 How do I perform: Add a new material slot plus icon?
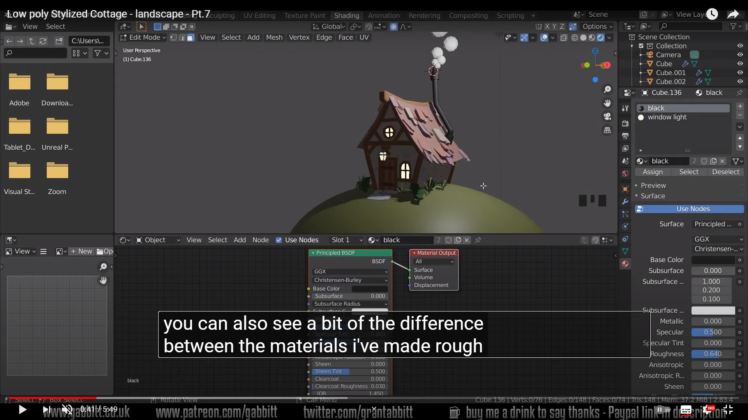pyautogui.click(x=740, y=106)
